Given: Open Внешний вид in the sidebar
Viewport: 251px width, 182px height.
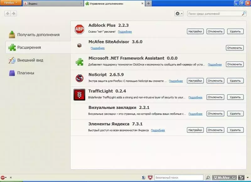Looking at the screenshot, I should pos(38,60).
